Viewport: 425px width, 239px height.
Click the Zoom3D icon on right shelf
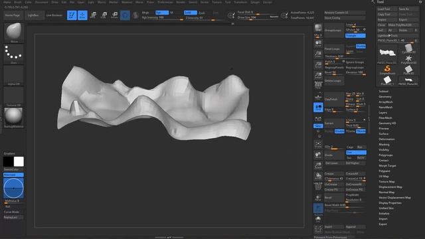coord(318,165)
